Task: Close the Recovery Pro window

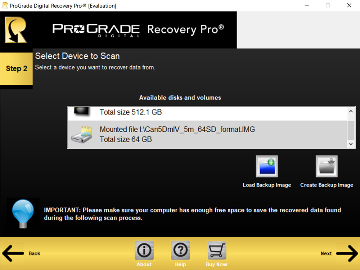Action: (349, 5)
